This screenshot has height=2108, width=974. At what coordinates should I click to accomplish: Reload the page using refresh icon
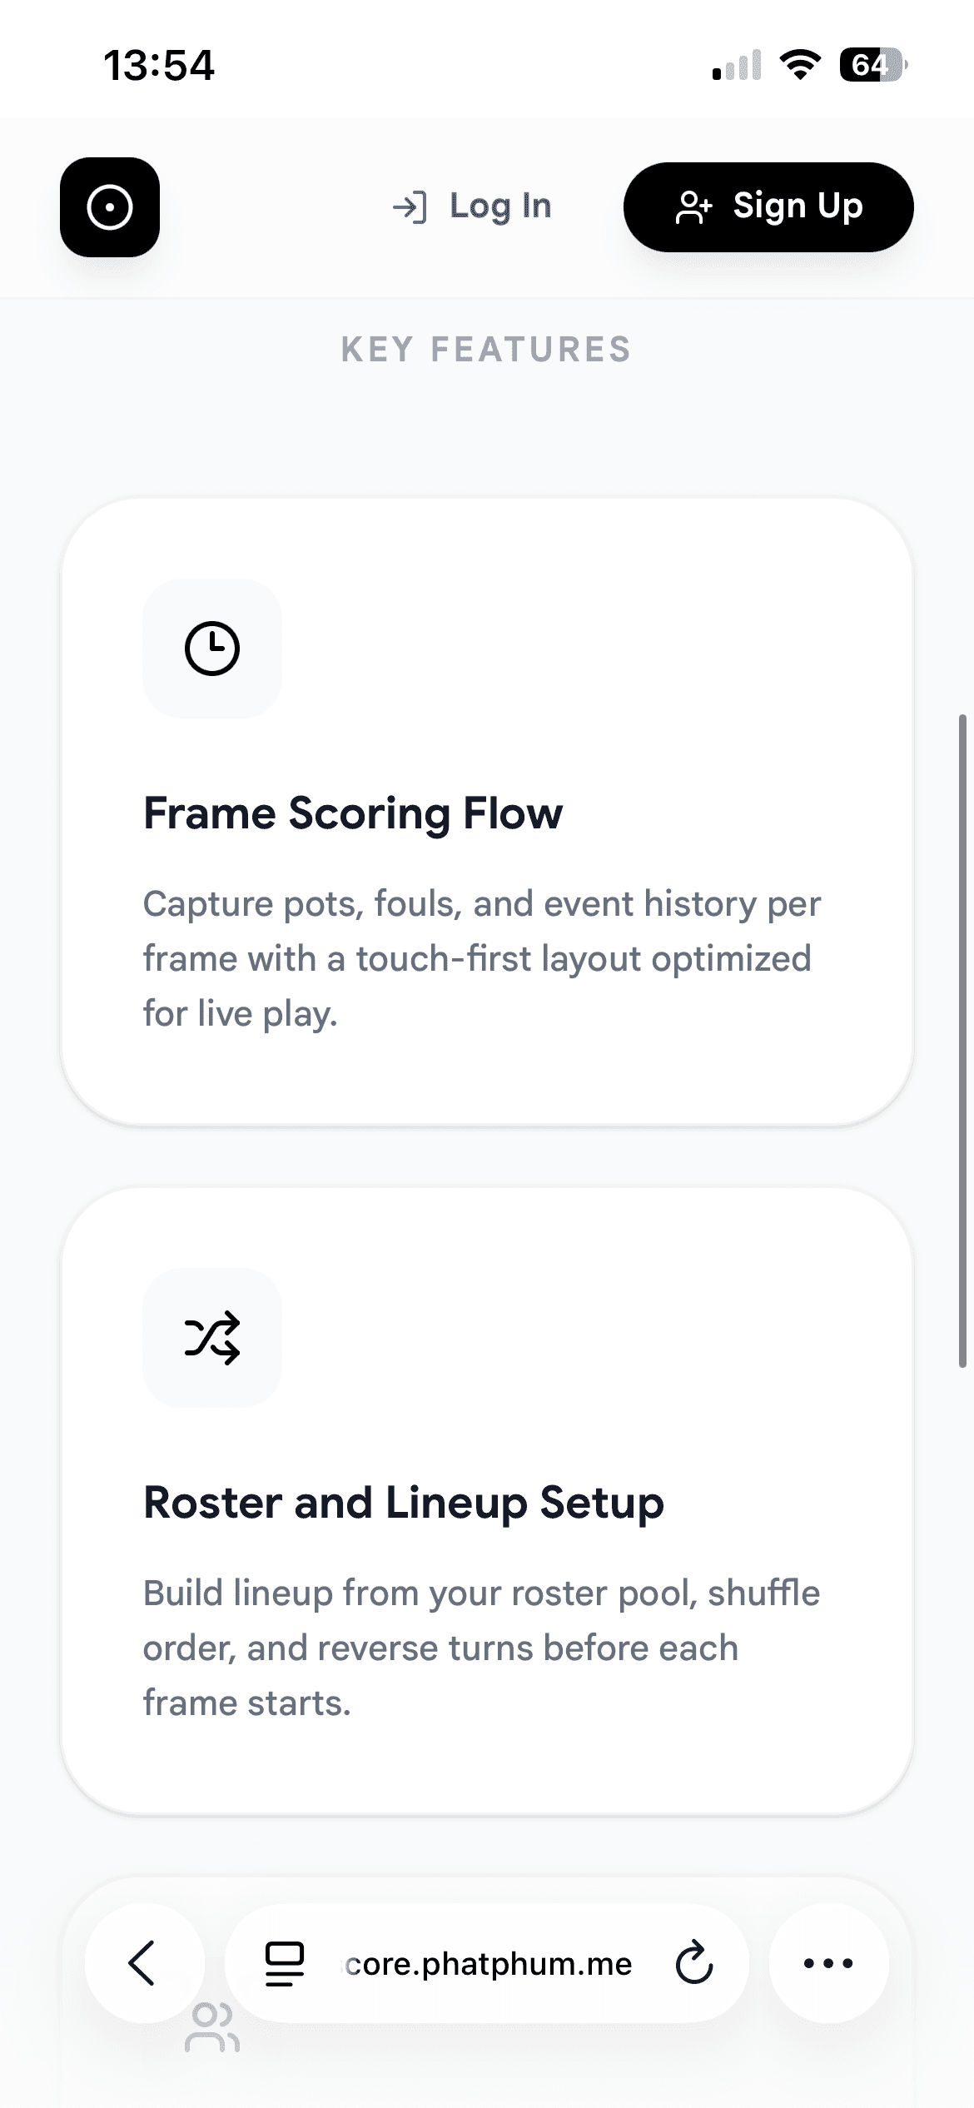pos(693,1963)
